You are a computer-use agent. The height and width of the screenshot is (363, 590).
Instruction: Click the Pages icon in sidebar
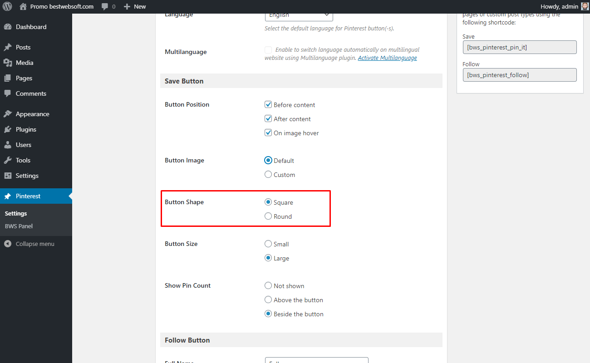pyautogui.click(x=8, y=78)
